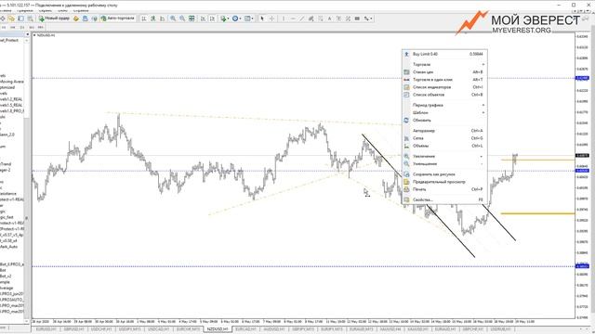This screenshot has height=334, width=595.
Task: Click the price scale on chart right
Action: 583,176
